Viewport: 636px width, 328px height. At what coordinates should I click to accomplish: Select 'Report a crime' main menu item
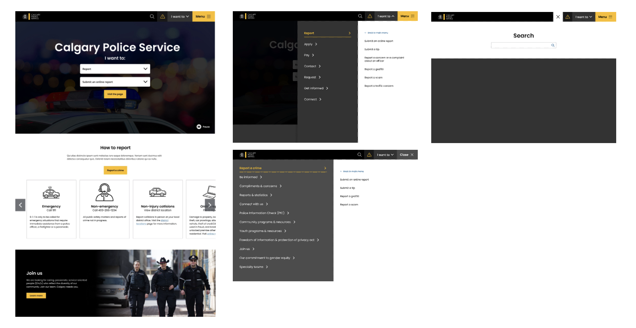pos(283,168)
